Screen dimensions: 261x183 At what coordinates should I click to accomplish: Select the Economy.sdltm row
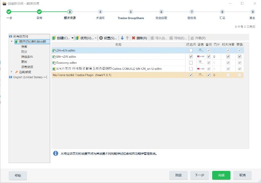148,63
